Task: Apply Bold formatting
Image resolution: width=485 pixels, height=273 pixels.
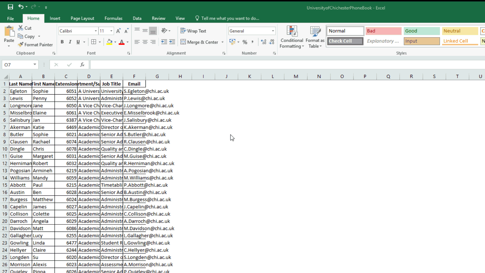Action: (62, 42)
